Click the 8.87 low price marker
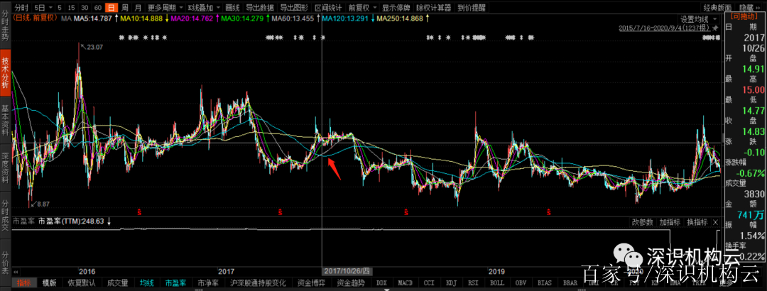Viewport: 767px width, 291px height. [40, 203]
